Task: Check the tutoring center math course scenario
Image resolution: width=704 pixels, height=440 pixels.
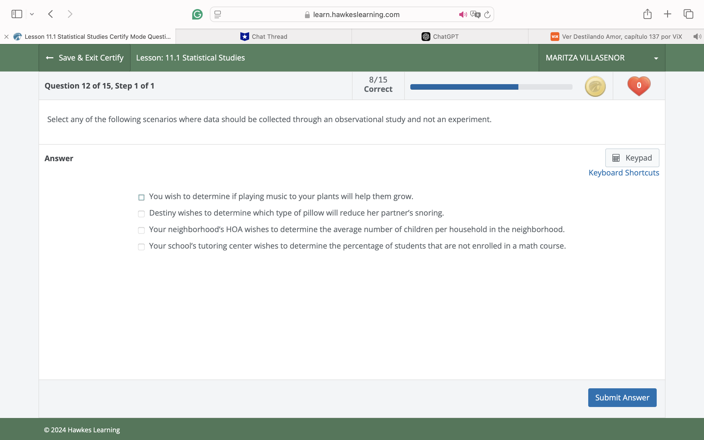Action: (141, 247)
